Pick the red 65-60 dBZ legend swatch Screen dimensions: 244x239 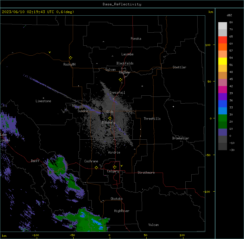222,40
